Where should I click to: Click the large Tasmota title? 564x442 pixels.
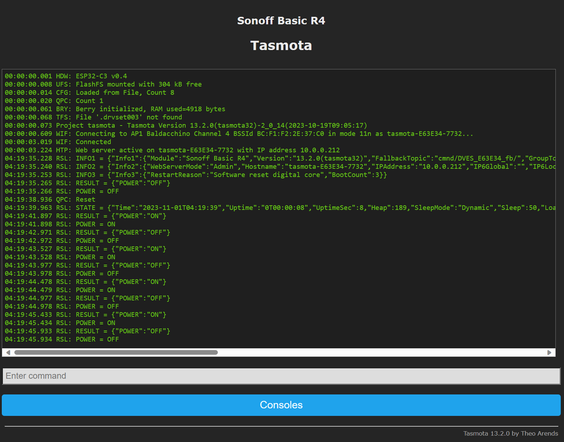pyautogui.click(x=281, y=46)
